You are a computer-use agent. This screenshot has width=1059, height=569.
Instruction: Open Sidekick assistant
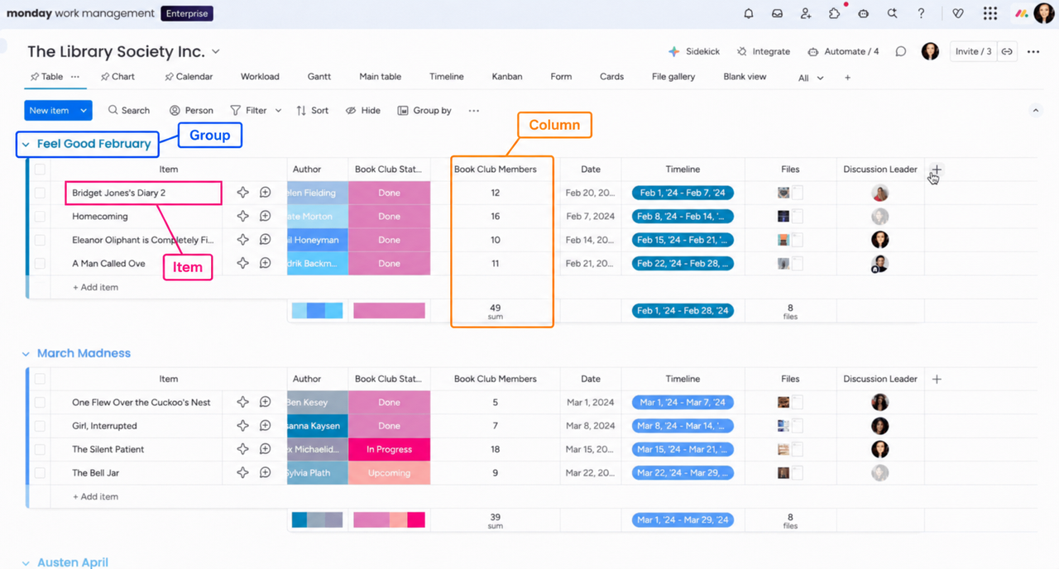pyautogui.click(x=694, y=51)
